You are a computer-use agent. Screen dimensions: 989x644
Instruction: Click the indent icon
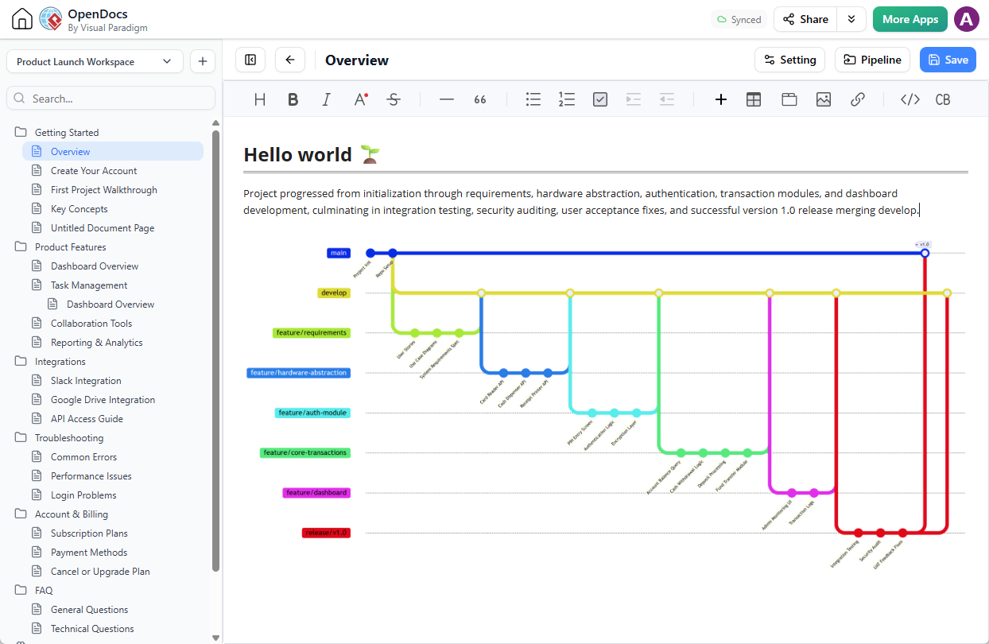tap(634, 99)
